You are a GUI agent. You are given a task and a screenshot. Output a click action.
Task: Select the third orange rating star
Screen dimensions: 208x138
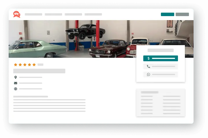click(25, 65)
